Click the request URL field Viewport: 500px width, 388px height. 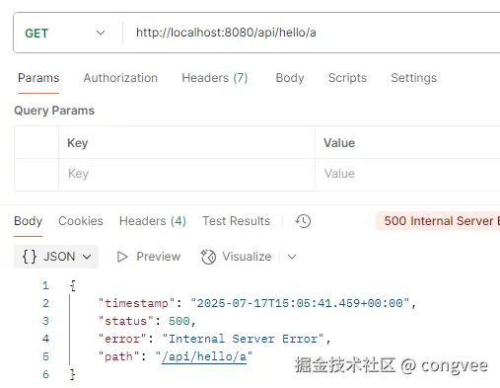coord(313,33)
